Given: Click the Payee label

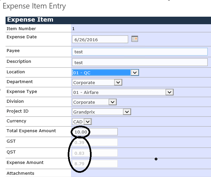Looking at the screenshot, I should 13,51.
